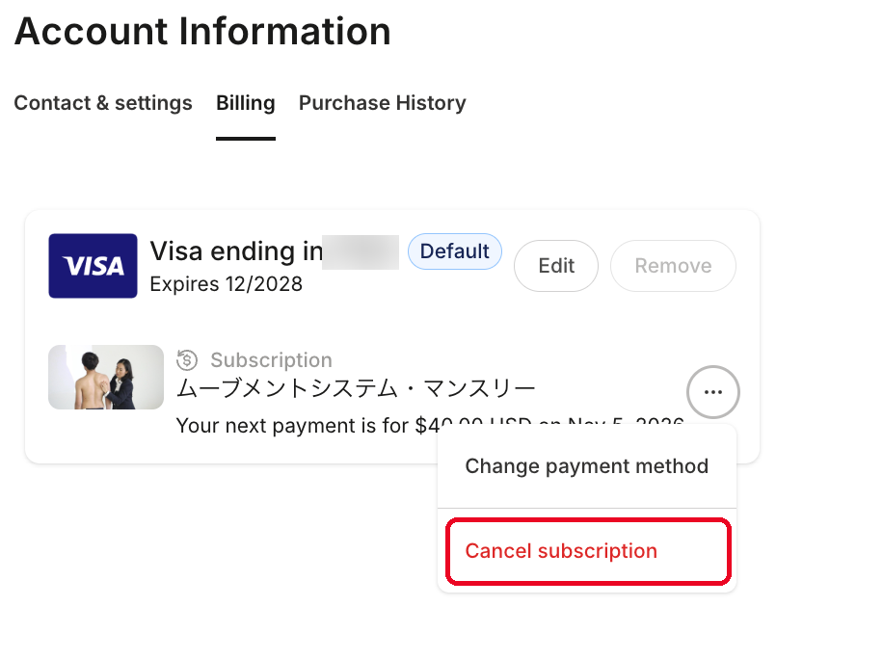The height and width of the screenshot is (659, 883).
Task: Click the gray Subscription label
Action: [272, 360]
